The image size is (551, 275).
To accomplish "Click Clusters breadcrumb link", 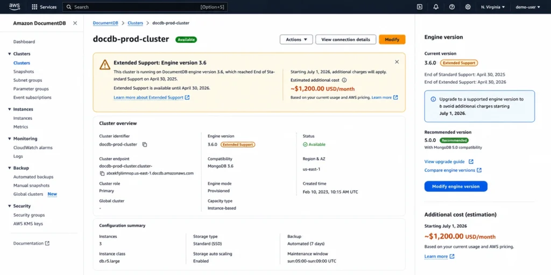I will click(135, 23).
